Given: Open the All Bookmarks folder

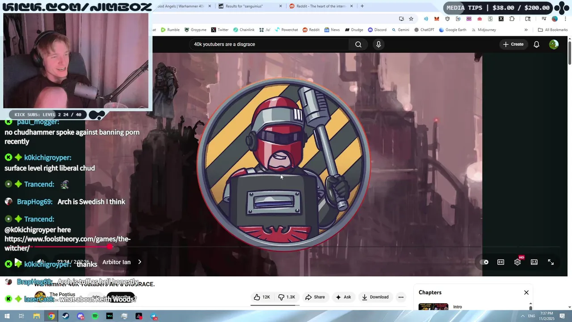Looking at the screenshot, I should (x=553, y=30).
